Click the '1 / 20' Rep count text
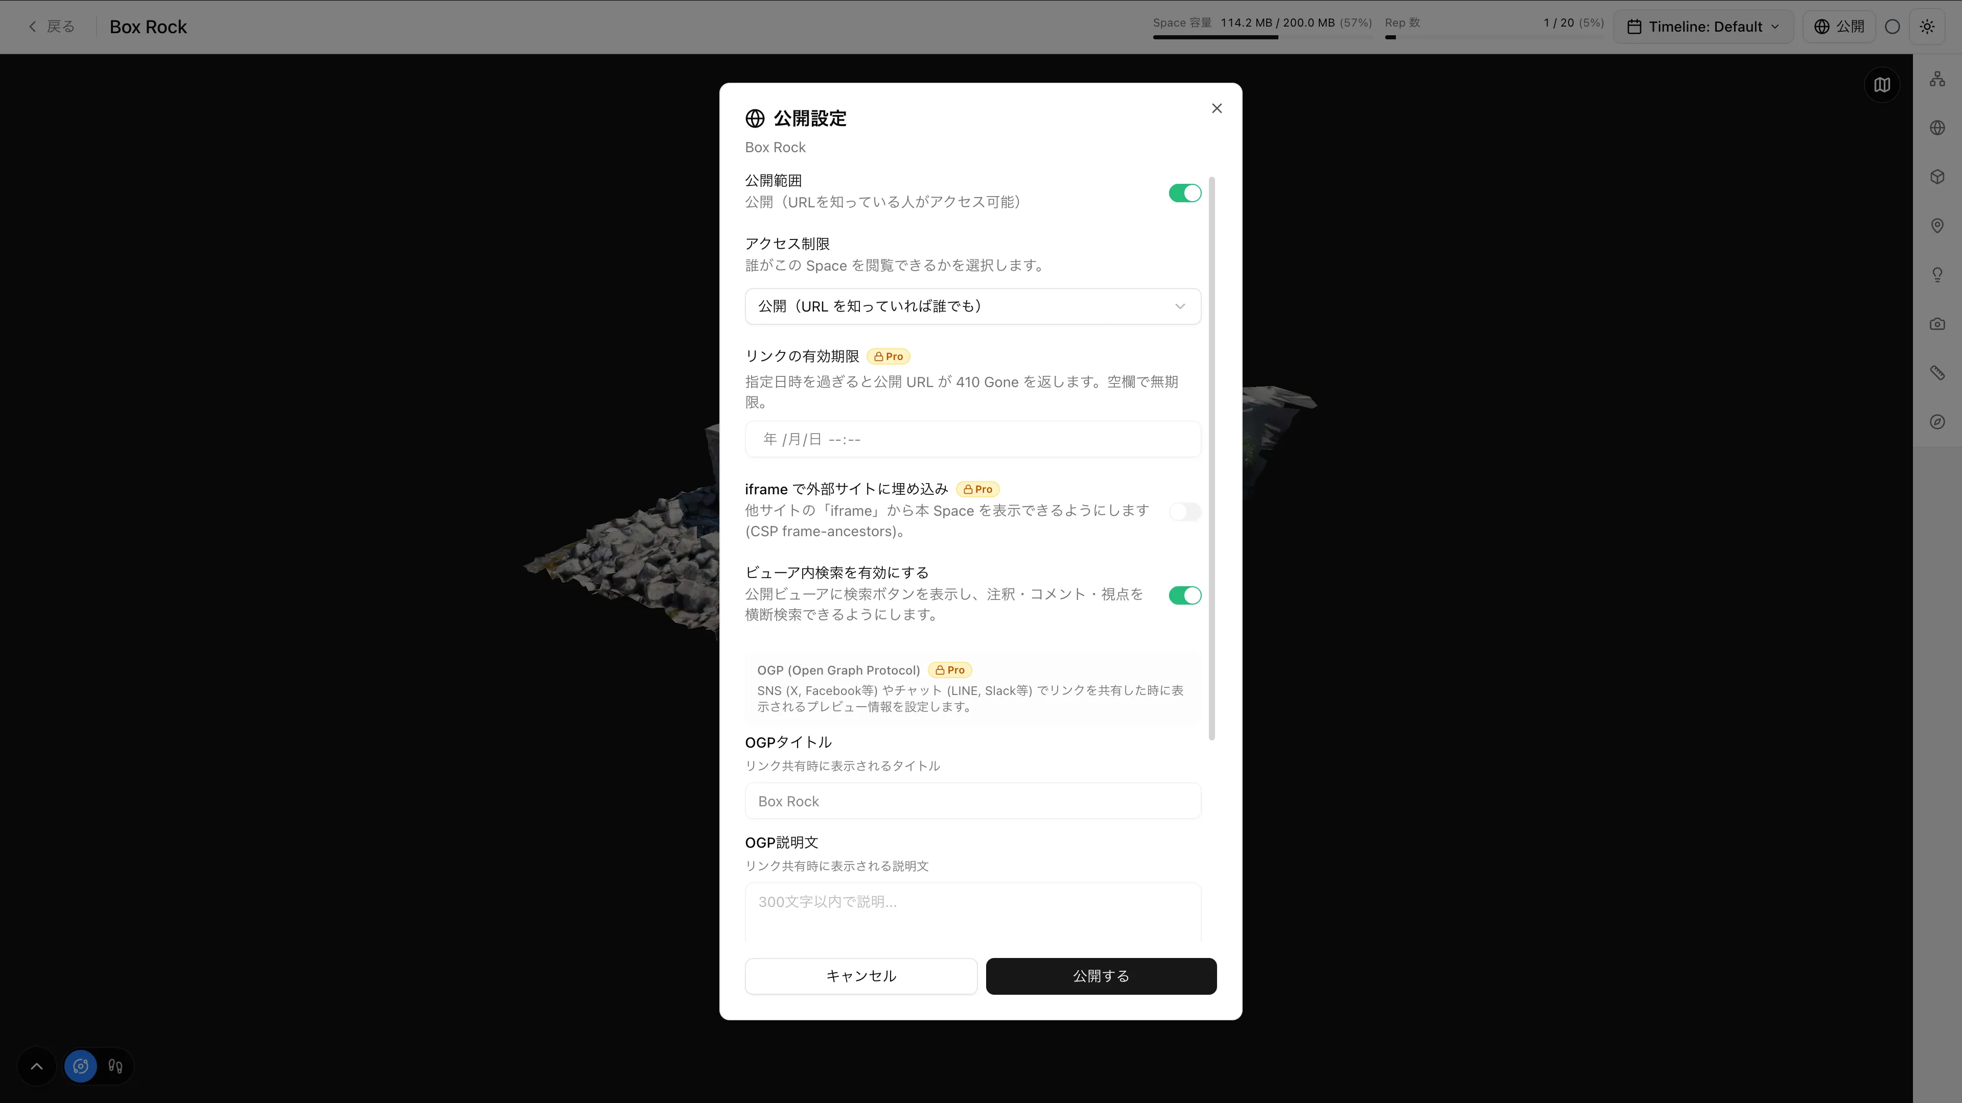This screenshot has width=1962, height=1103. point(1558,23)
